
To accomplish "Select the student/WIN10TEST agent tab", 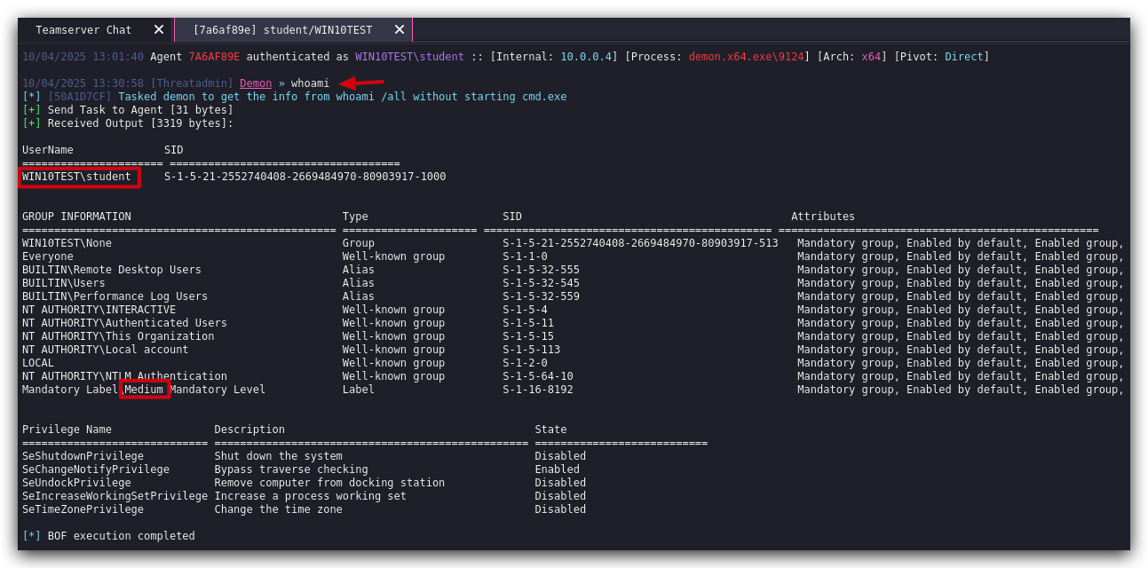I will tap(282, 30).
